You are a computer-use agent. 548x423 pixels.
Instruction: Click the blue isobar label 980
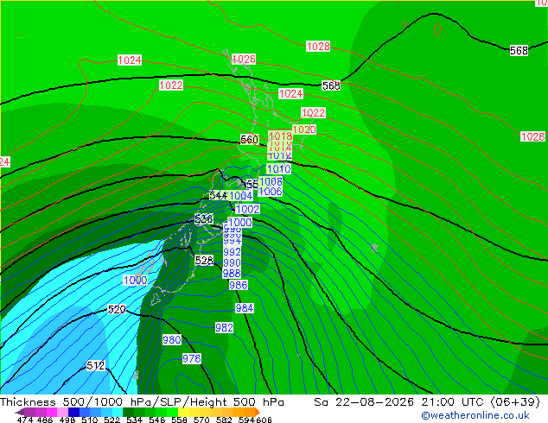tap(172, 339)
